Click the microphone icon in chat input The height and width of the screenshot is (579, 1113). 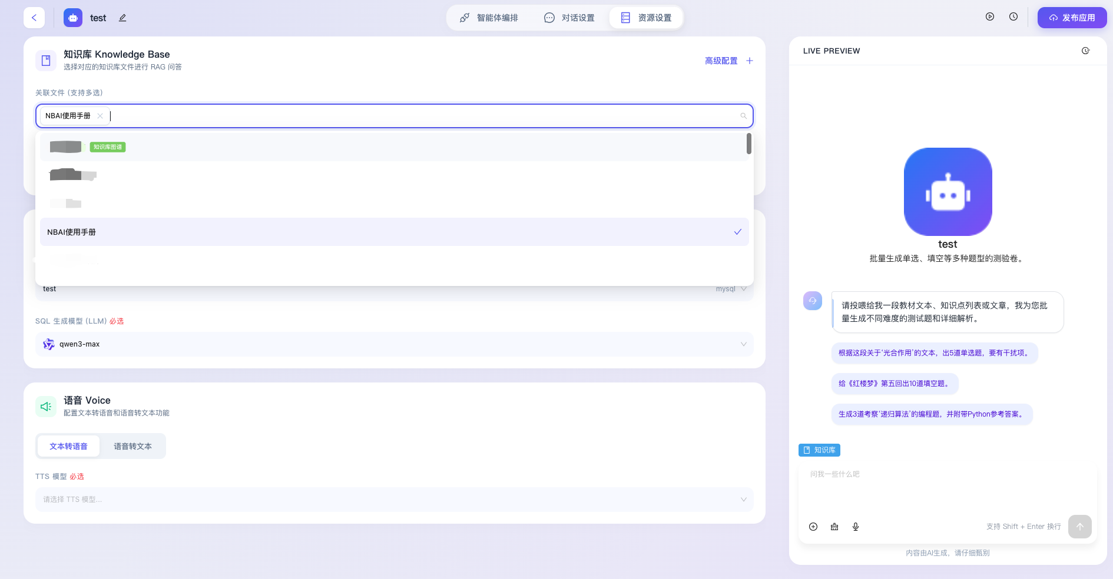click(856, 527)
